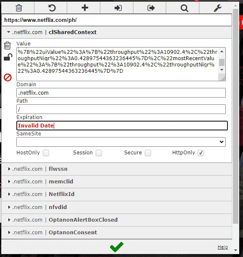Click the Path input field
The height and width of the screenshot is (257, 243).
tap(121, 109)
